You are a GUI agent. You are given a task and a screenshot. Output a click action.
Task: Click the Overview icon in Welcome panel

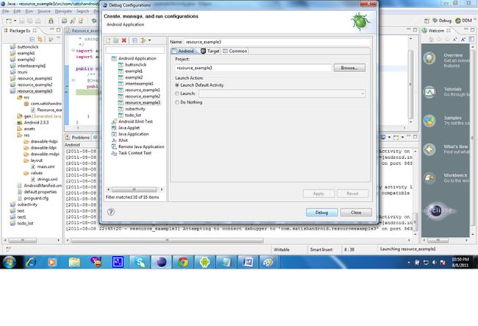tap(429, 58)
